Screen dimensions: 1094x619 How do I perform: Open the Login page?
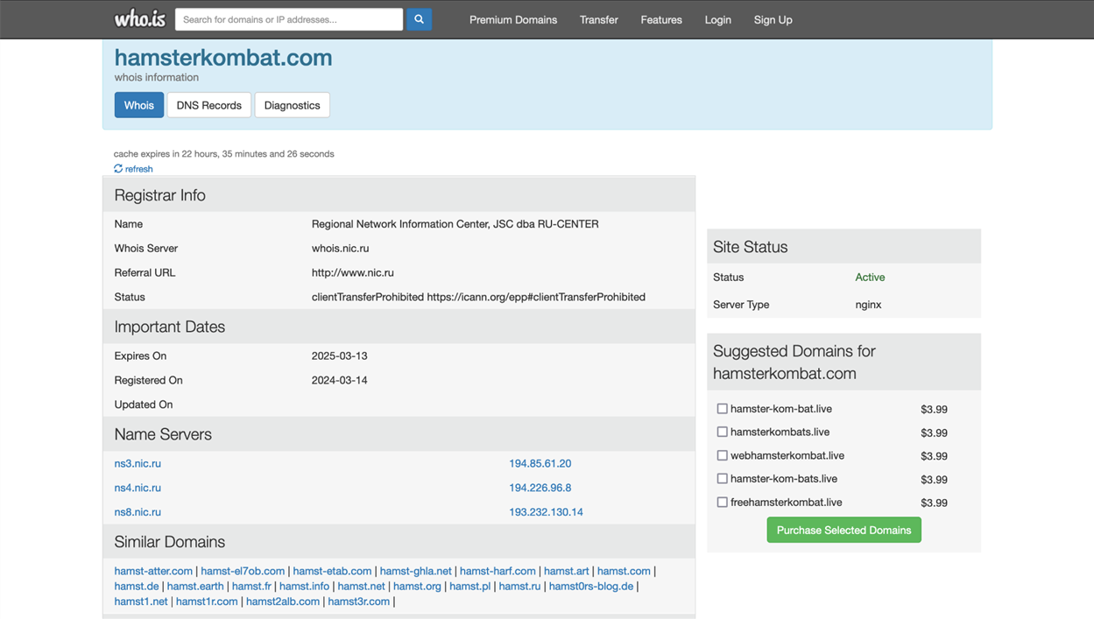point(718,19)
